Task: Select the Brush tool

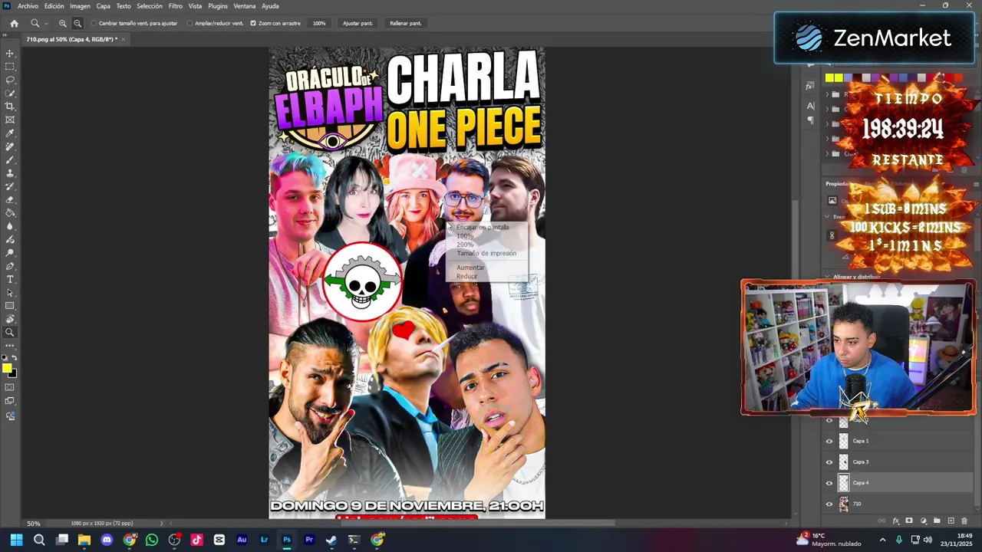Action: (x=10, y=159)
